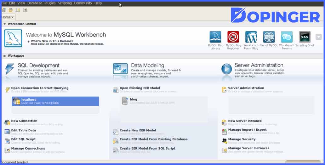This screenshot has width=325, height=165.
Task: Click Create EER Model From SQL Script text
Action: click(148, 148)
